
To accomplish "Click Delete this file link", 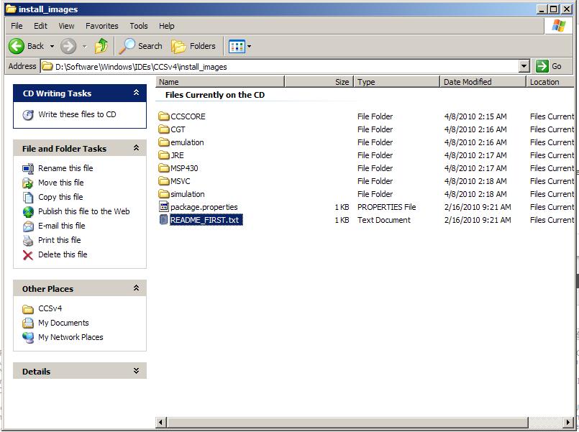I will 63,254.
